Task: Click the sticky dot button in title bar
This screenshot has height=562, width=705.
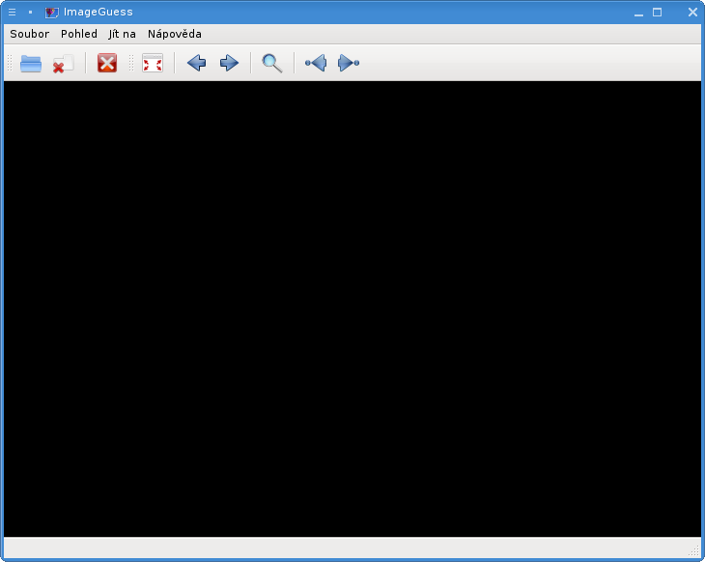Action: 30,13
